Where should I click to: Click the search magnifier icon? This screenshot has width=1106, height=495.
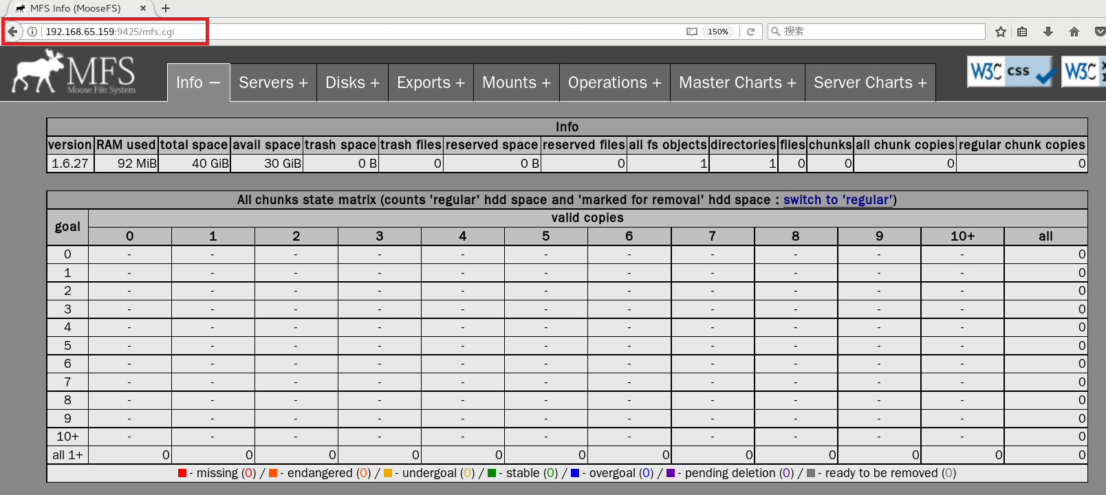775,32
